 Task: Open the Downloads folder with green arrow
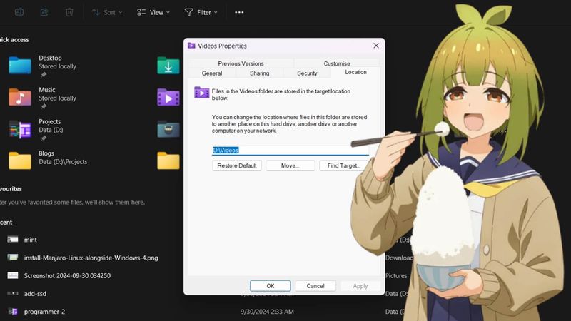pos(168,66)
